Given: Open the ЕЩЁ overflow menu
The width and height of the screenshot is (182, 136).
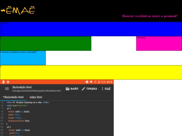Looking at the screenshot, I should [x=106, y=89].
